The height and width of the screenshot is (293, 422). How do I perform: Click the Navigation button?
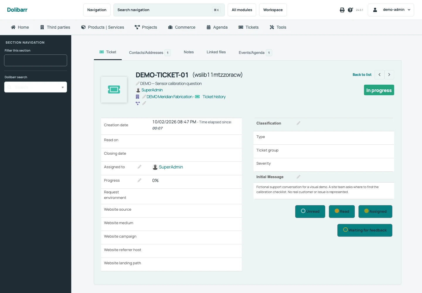[97, 10]
